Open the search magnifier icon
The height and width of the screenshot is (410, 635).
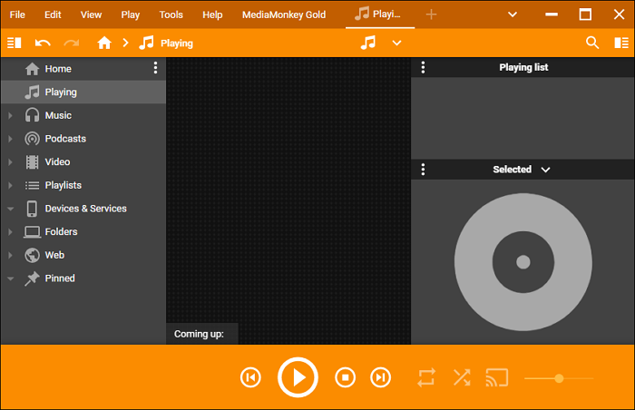coord(592,43)
